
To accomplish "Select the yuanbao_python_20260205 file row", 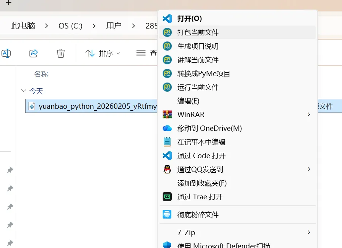I will pos(91,106).
